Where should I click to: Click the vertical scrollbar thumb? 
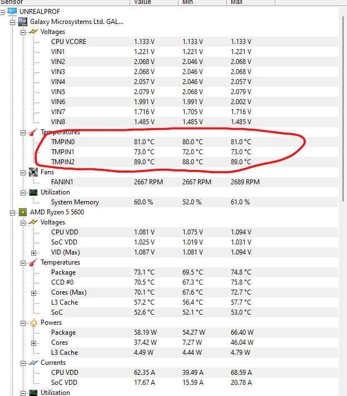(343, 109)
